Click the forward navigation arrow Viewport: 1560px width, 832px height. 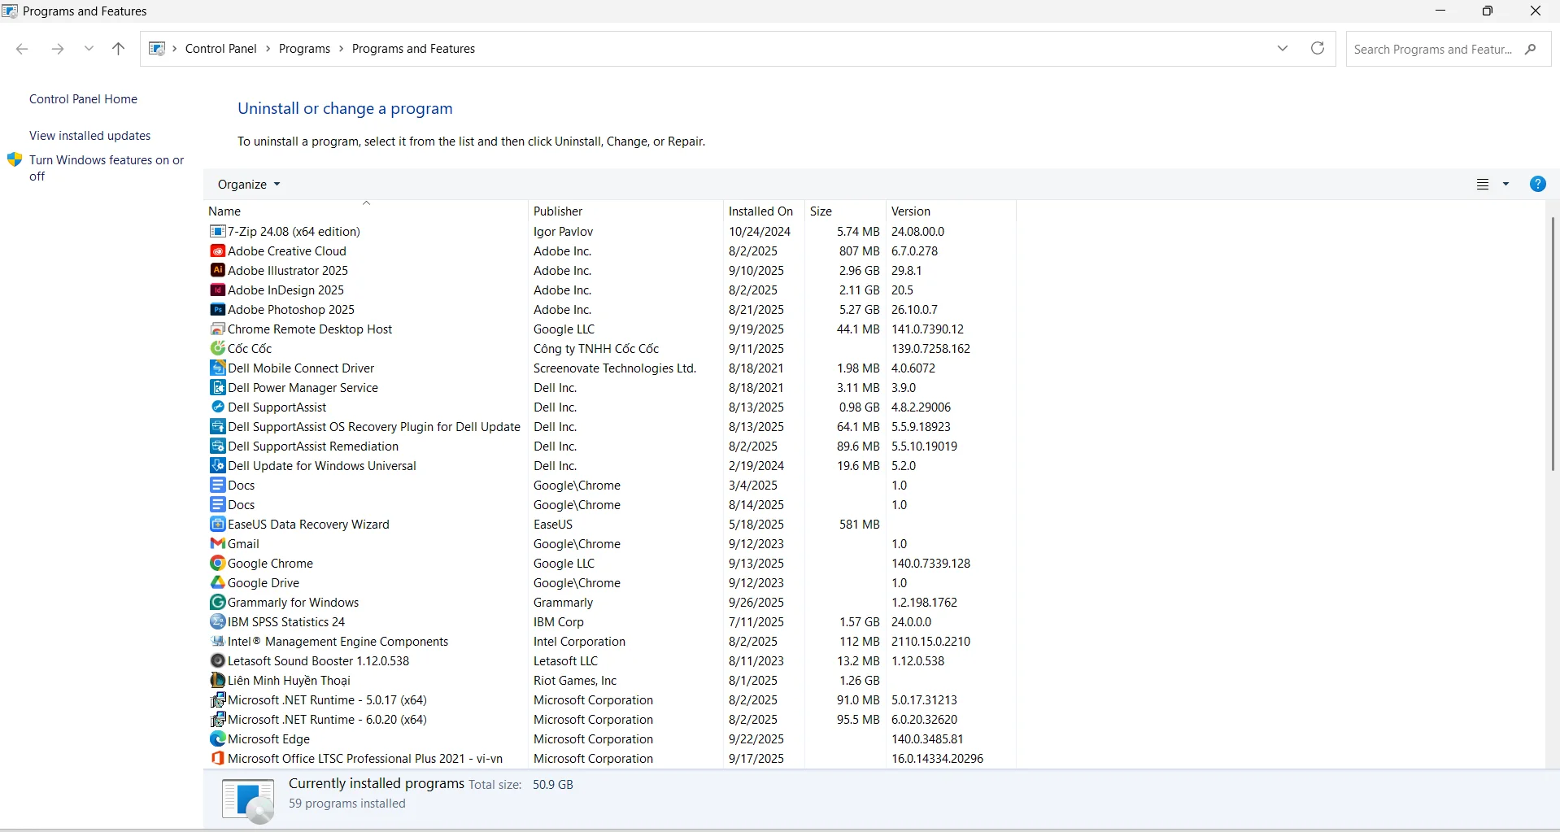pyautogui.click(x=57, y=49)
